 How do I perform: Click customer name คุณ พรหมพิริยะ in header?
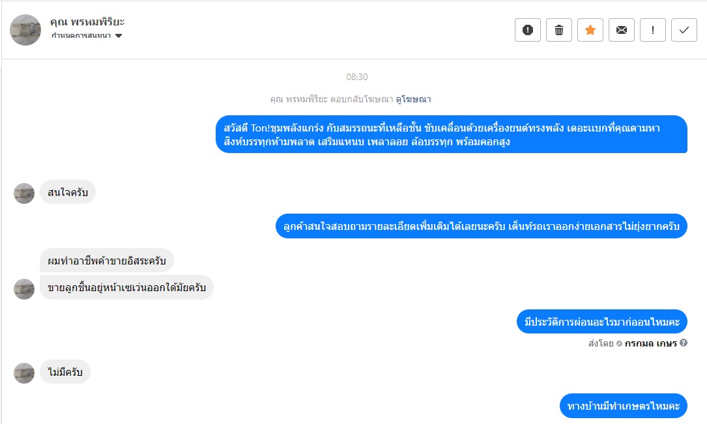click(x=87, y=21)
